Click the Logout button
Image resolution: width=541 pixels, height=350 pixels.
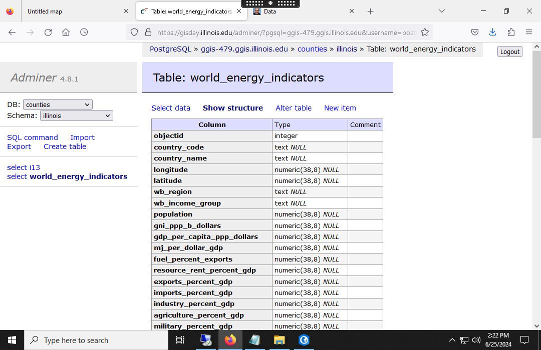509,51
